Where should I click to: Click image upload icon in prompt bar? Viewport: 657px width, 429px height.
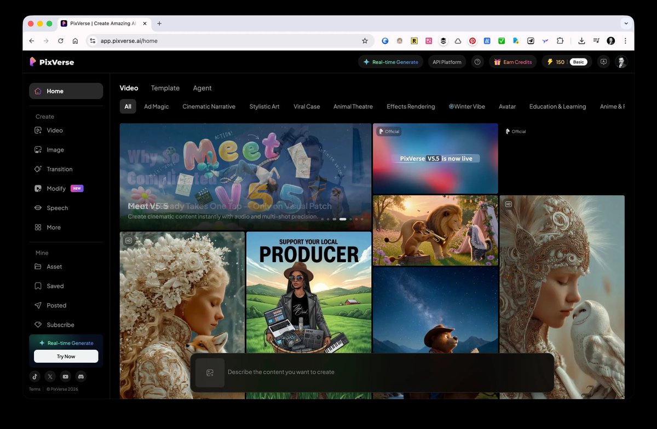210,373
